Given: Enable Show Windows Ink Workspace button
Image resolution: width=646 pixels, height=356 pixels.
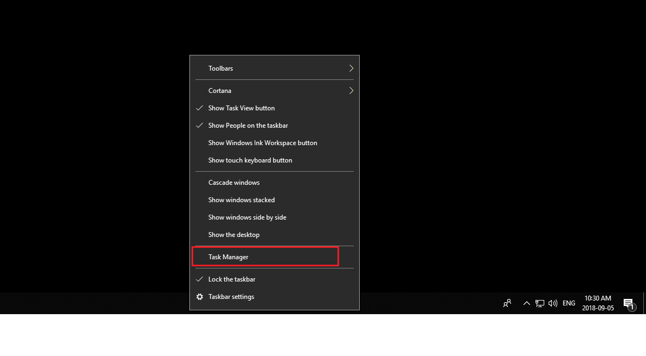Looking at the screenshot, I should pos(274,143).
